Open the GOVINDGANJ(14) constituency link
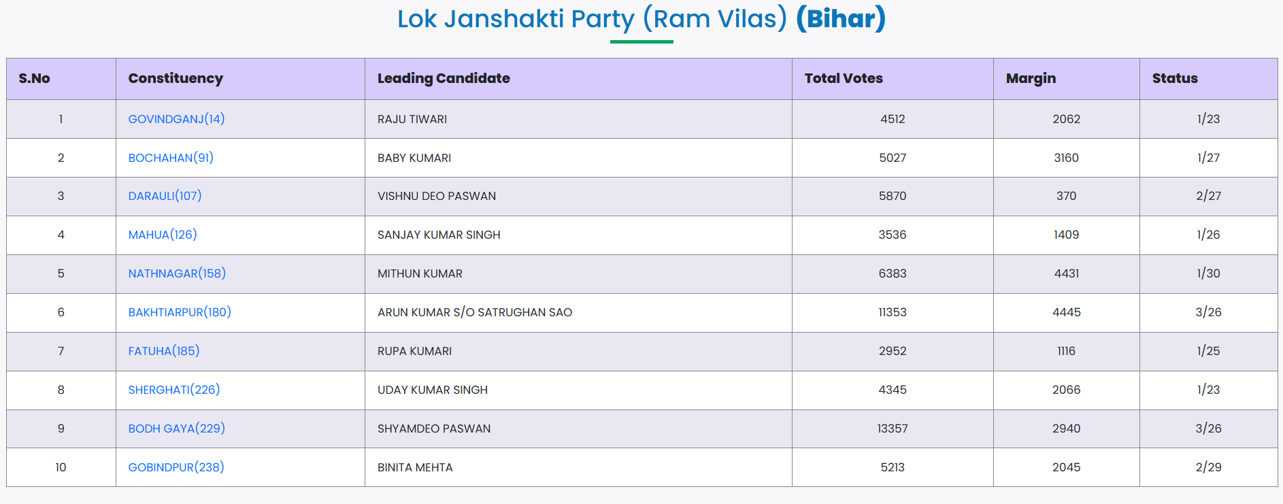 coord(176,119)
